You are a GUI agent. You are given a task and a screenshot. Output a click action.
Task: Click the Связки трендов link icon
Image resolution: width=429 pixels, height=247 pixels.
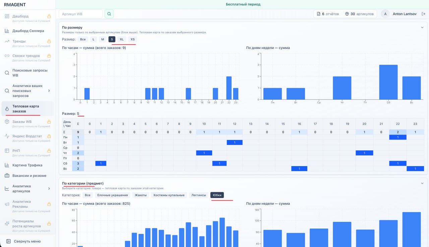(x=7, y=56)
